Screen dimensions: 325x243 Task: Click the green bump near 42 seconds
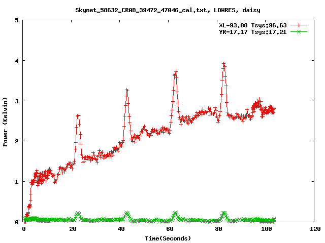tap(127, 213)
